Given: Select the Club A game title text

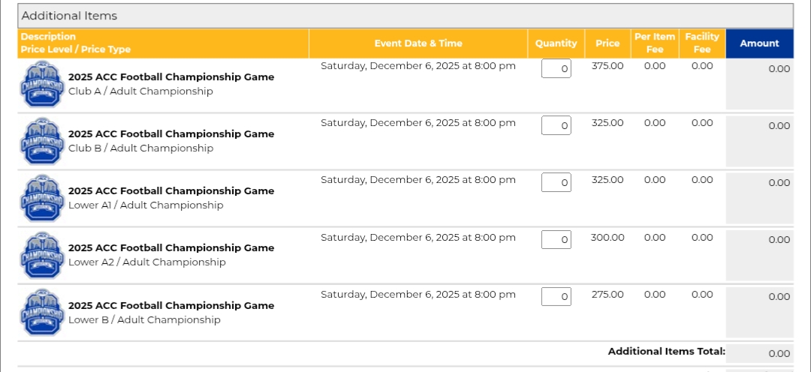Looking at the screenshot, I should [x=171, y=77].
